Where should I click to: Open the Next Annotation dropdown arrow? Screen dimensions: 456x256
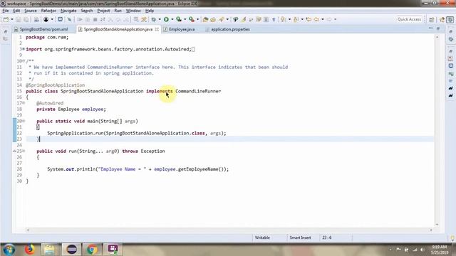coord(289,19)
